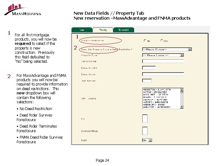The height and width of the screenshot is (166, 221).
Task: Click city list scroll up arrow
Action: coord(182,90)
